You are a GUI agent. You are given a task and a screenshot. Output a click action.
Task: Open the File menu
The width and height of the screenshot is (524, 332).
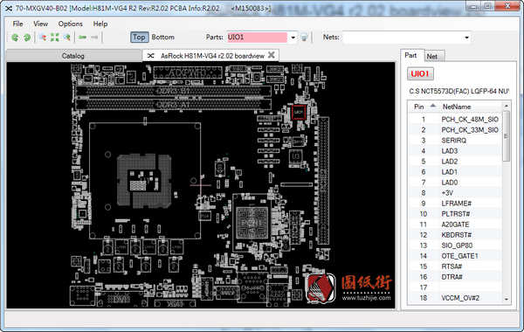pos(17,24)
